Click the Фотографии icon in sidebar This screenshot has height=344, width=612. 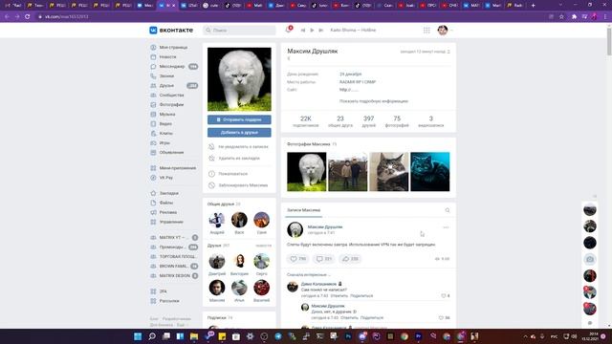pyautogui.click(x=153, y=104)
